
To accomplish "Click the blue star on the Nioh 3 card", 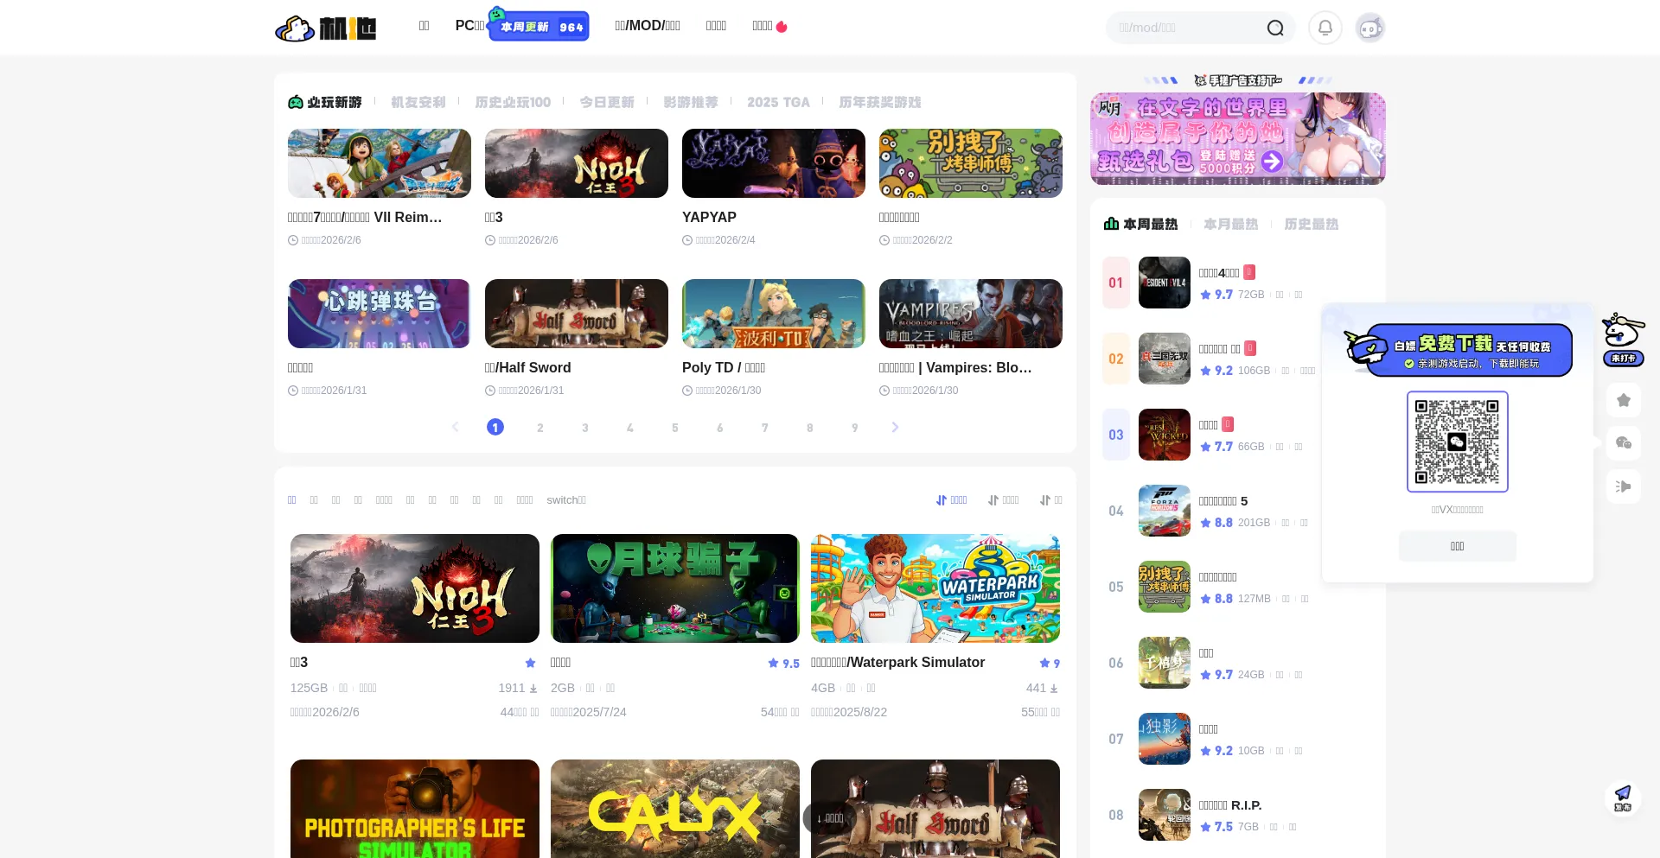I will tap(530, 663).
